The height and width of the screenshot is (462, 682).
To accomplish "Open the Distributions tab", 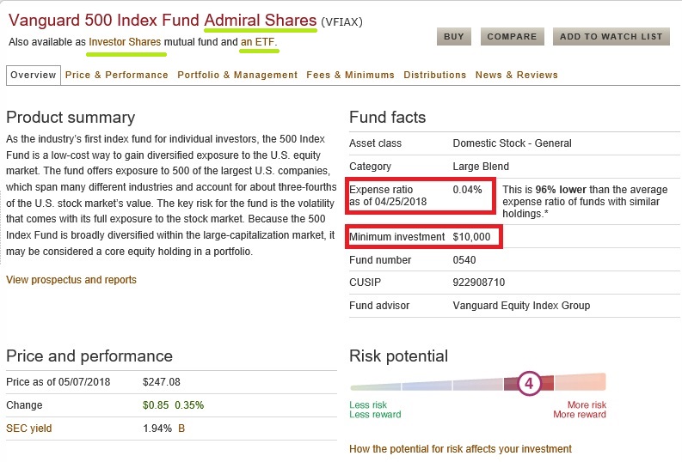I will (x=434, y=76).
